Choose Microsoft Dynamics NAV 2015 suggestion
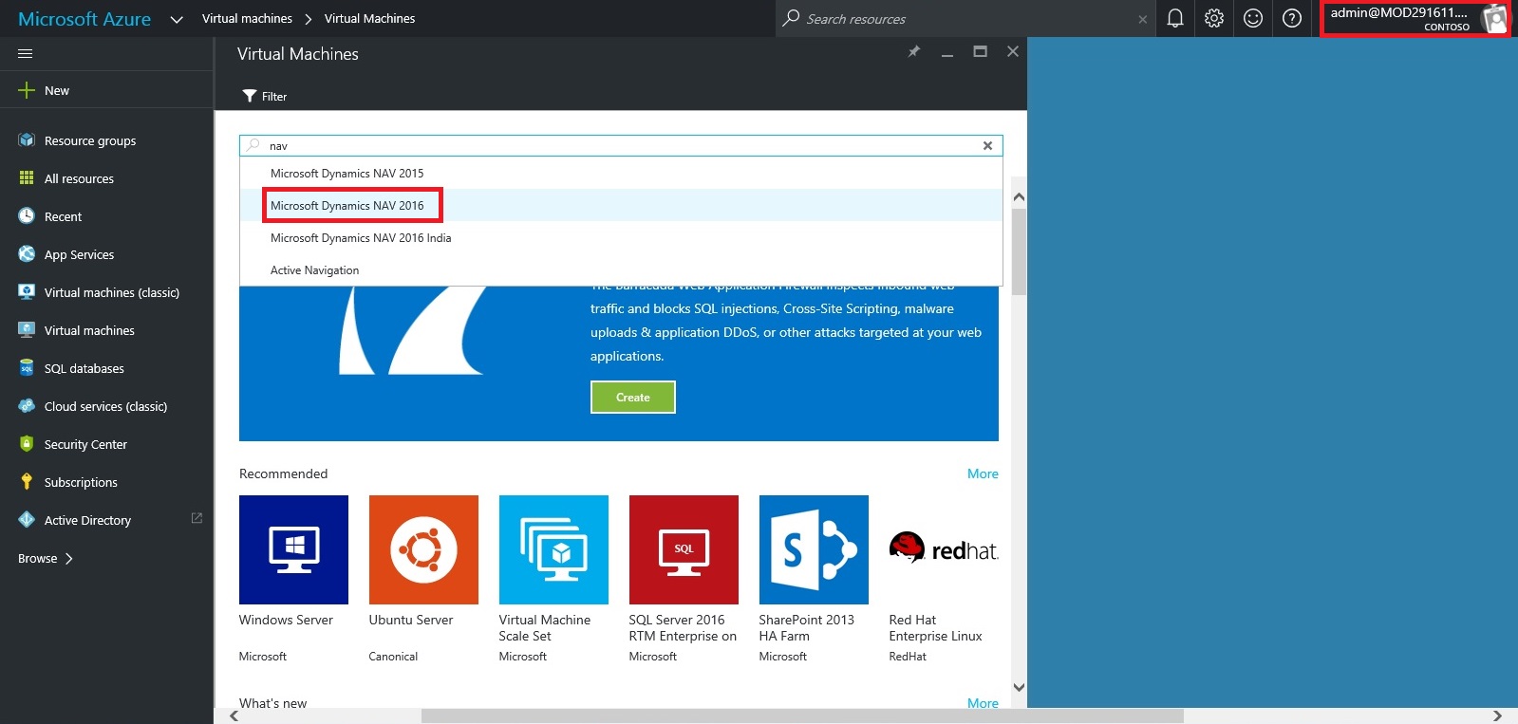The height and width of the screenshot is (724, 1518). tap(347, 174)
